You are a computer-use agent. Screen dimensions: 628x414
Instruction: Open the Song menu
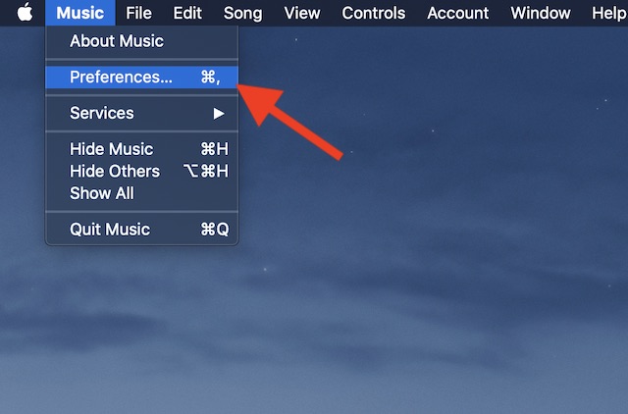point(242,13)
